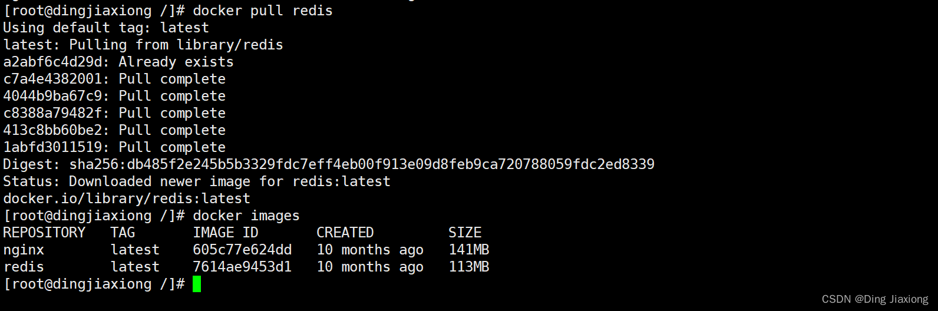The height and width of the screenshot is (311, 938).
Task: Click the 141MB size value
Action: (x=469, y=250)
